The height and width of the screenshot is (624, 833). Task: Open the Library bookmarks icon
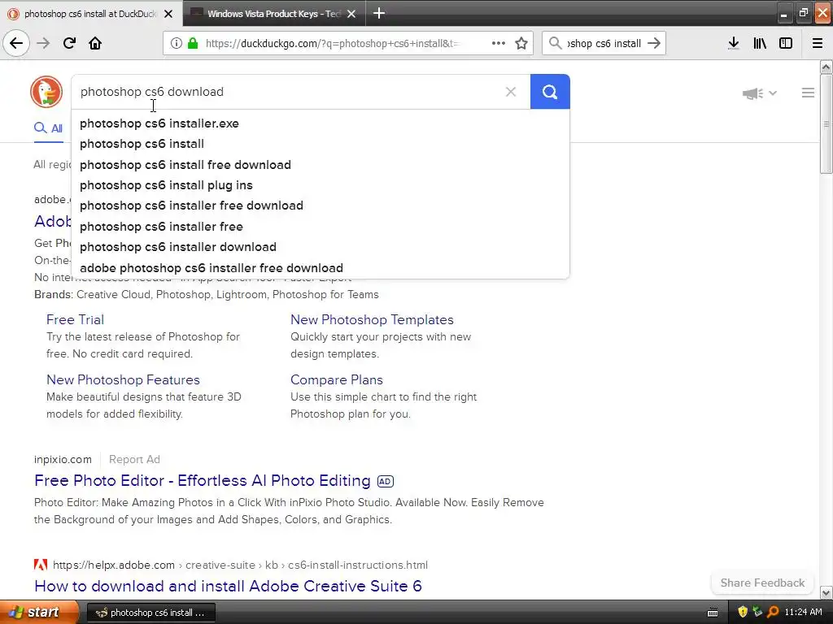(760, 44)
